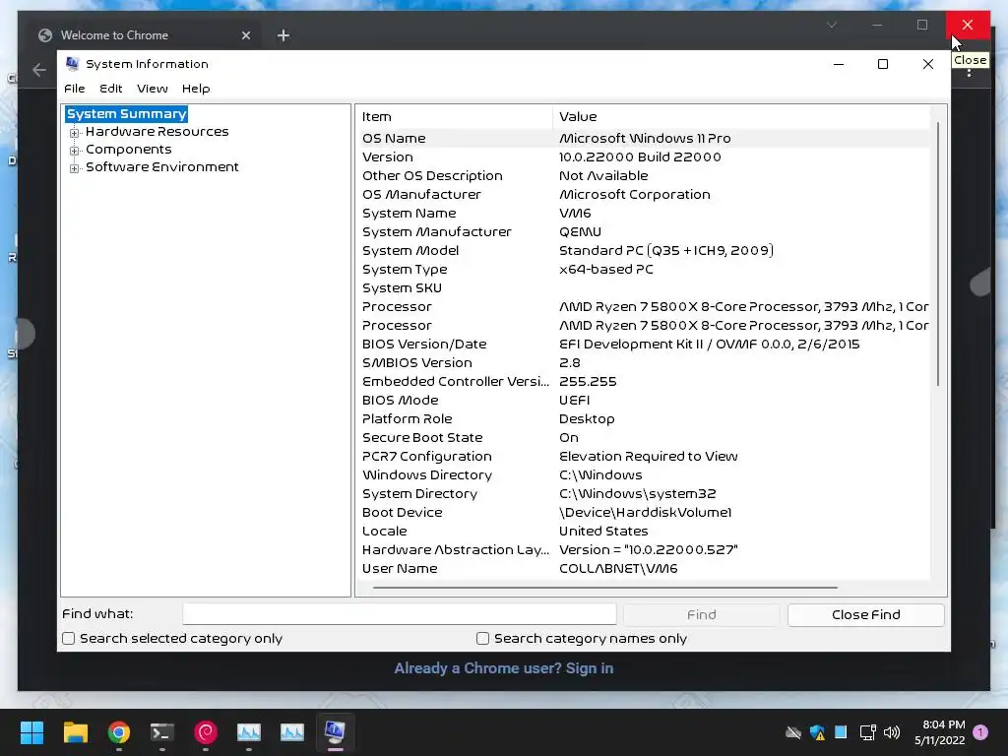This screenshot has width=1008, height=756.
Task: Open the terminal app in the taskbar
Action: (x=162, y=732)
